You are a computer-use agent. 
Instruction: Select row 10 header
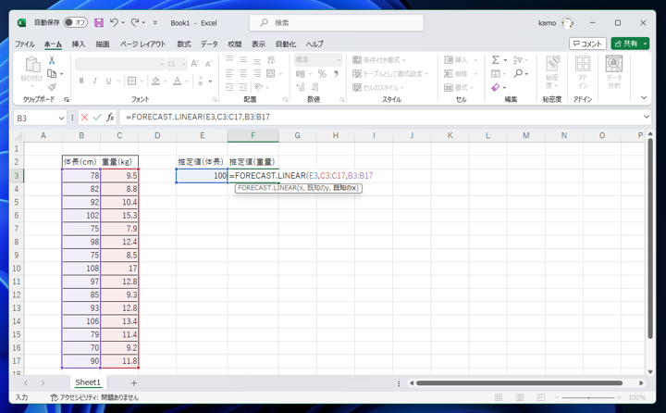[x=16, y=269]
